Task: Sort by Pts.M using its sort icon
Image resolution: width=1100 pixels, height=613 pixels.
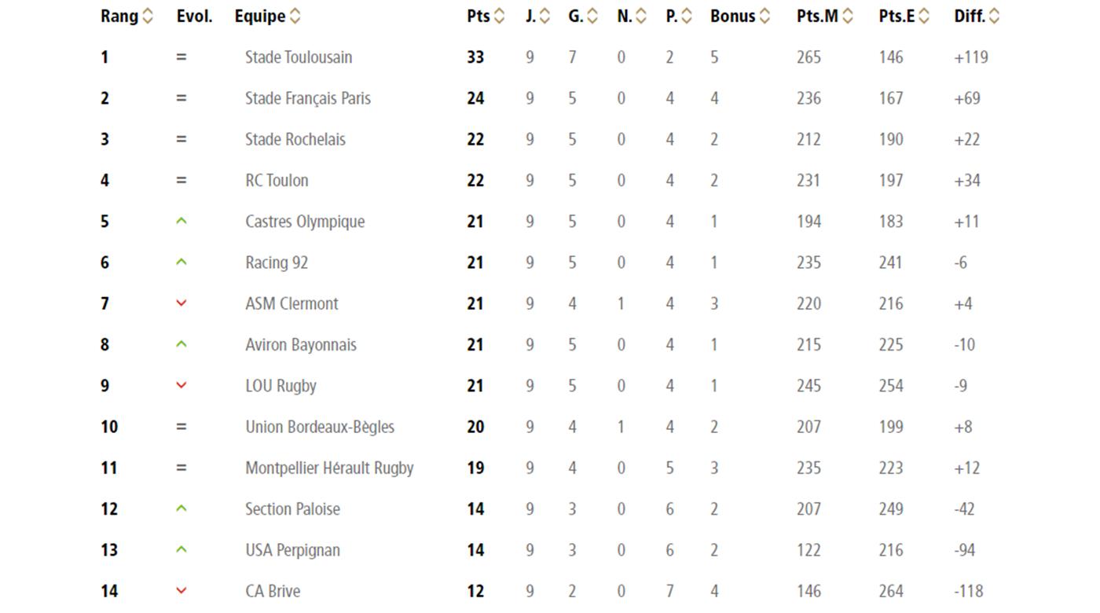Action: point(847,15)
